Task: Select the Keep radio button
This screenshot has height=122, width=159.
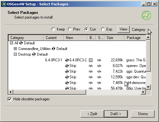Action: click(x=53, y=29)
